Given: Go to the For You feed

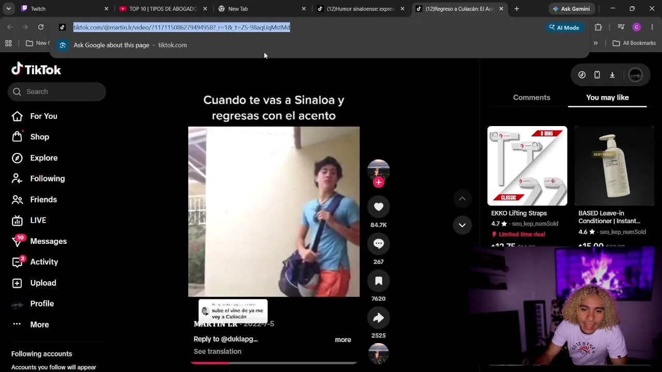Looking at the screenshot, I should (x=35, y=116).
